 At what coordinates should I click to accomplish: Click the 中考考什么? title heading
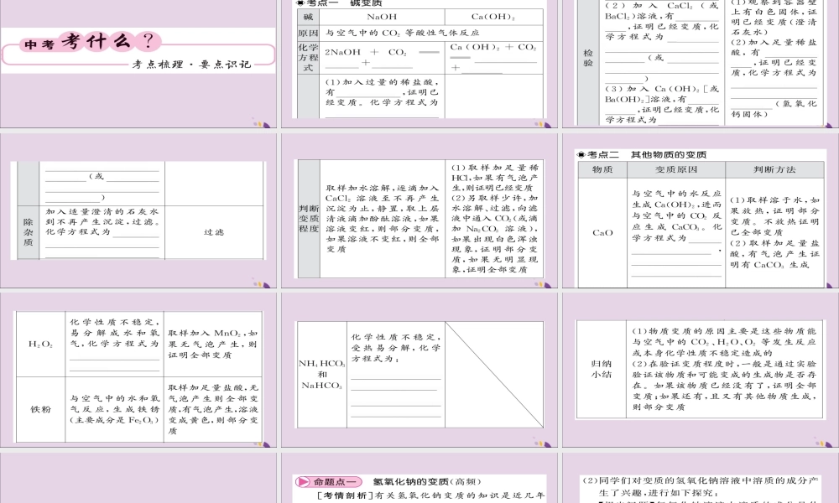click(90, 42)
